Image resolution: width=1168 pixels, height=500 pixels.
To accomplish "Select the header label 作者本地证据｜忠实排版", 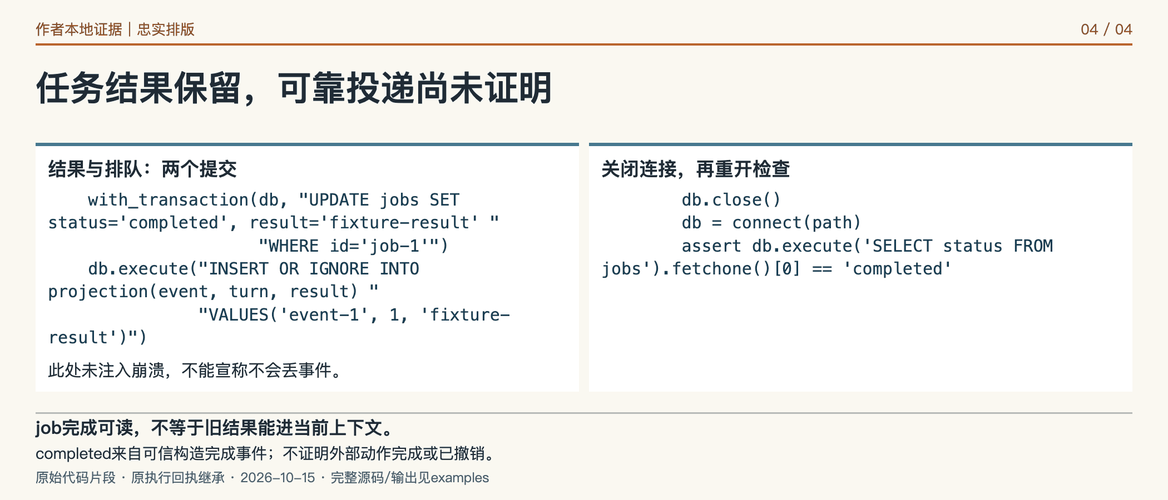I will pyautogui.click(x=115, y=29).
